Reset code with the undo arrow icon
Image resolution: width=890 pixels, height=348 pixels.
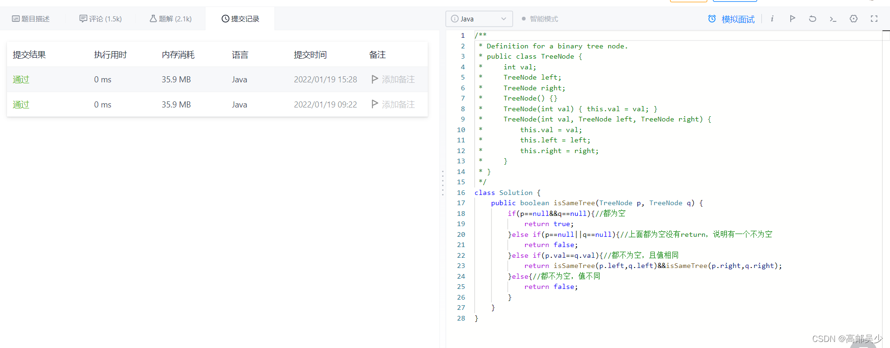click(x=813, y=19)
